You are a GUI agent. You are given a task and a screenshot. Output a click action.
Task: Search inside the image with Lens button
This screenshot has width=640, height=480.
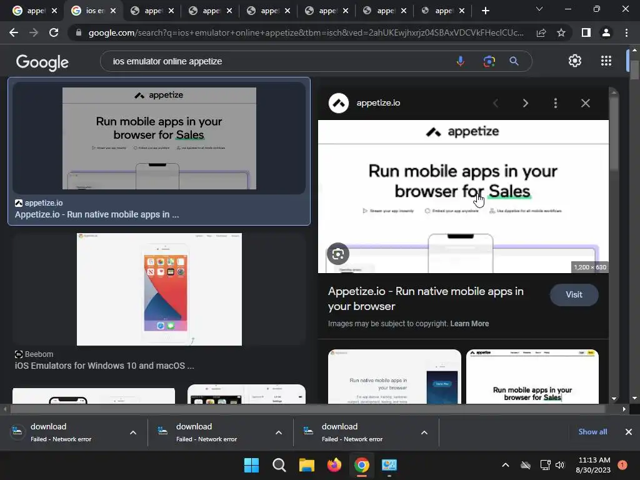pos(338,254)
